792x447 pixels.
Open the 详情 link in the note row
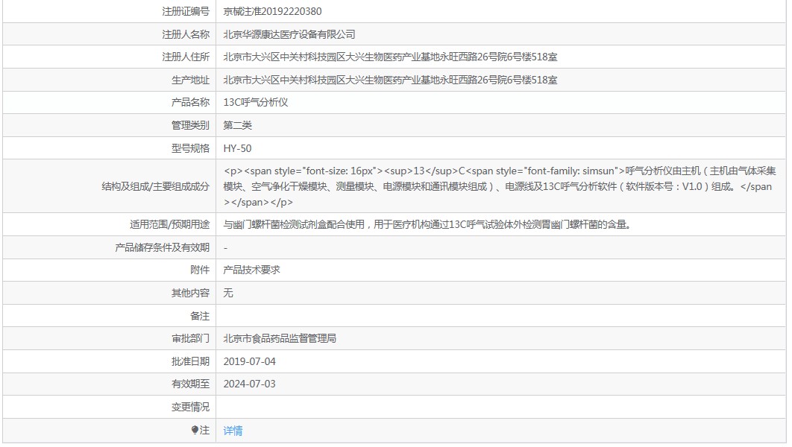point(233,431)
